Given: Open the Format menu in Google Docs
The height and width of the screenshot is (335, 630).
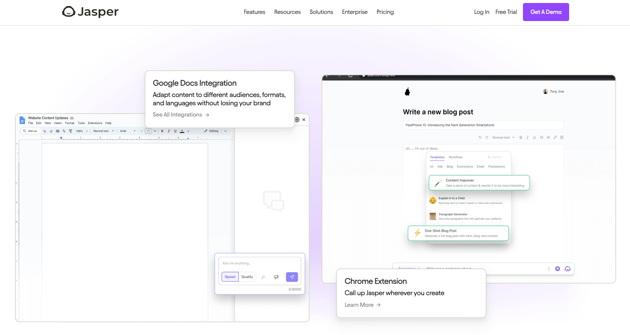Looking at the screenshot, I should tap(70, 123).
